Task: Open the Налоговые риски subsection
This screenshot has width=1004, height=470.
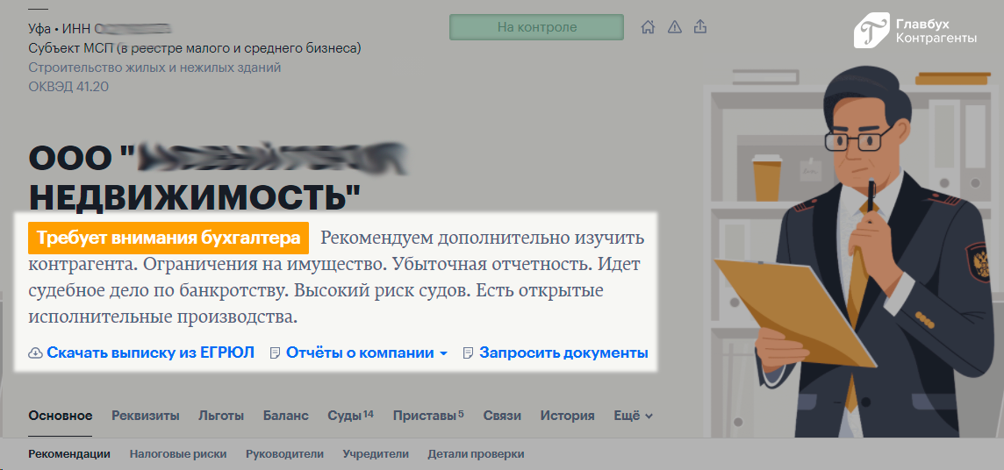Action: (x=178, y=454)
